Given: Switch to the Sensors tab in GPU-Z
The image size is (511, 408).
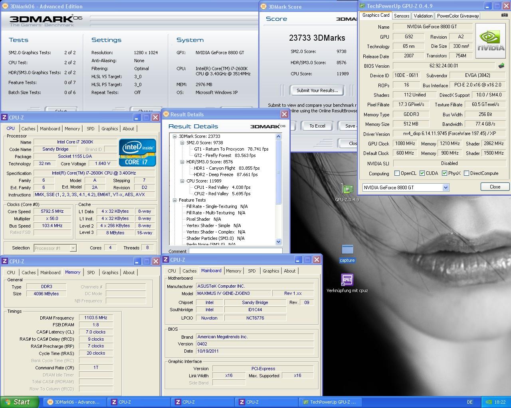Looking at the screenshot, I should point(401,16).
